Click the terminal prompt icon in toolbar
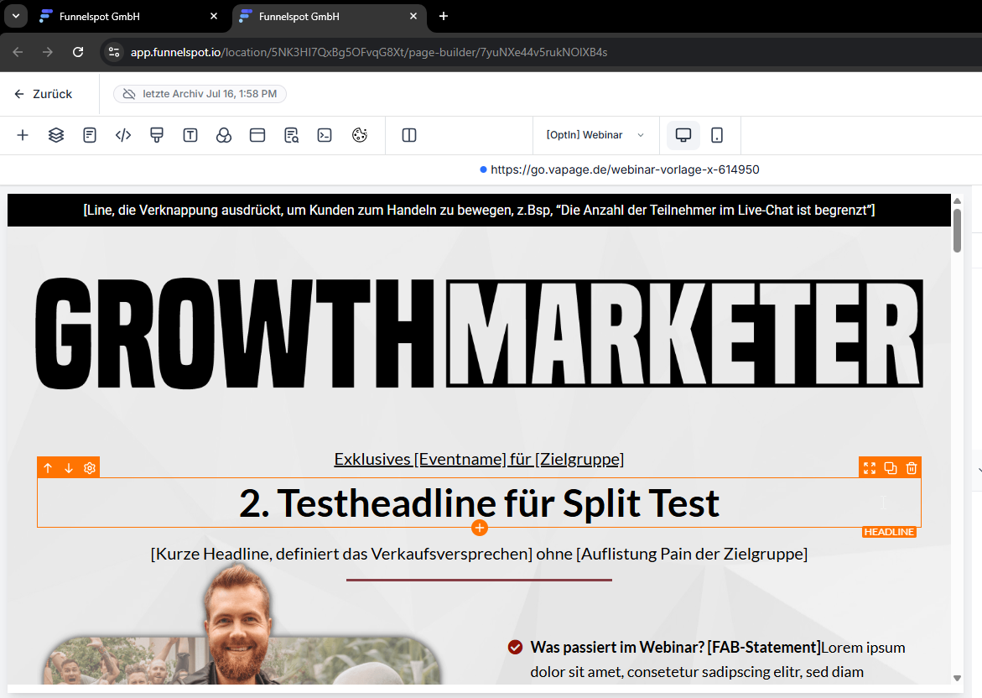The width and height of the screenshot is (982, 698). pos(325,135)
